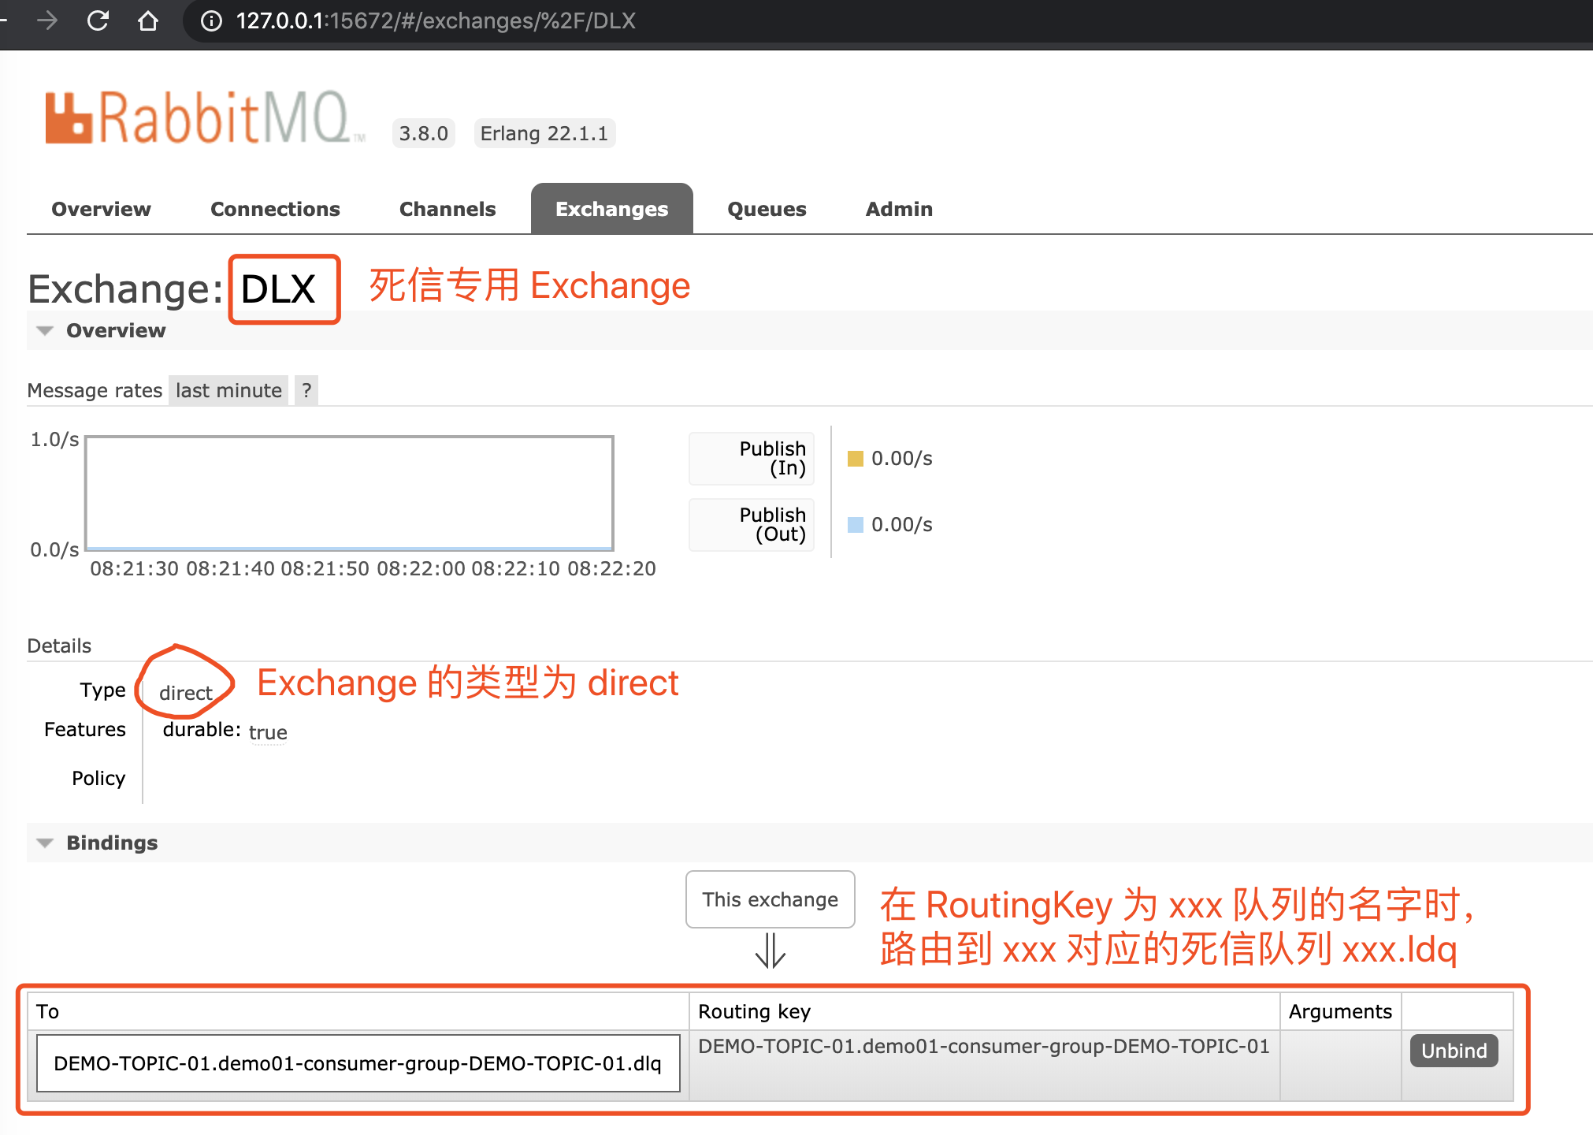Click the blue Publish (Out) color swatch
Image resolution: width=1593 pixels, height=1135 pixels.
coord(856,525)
